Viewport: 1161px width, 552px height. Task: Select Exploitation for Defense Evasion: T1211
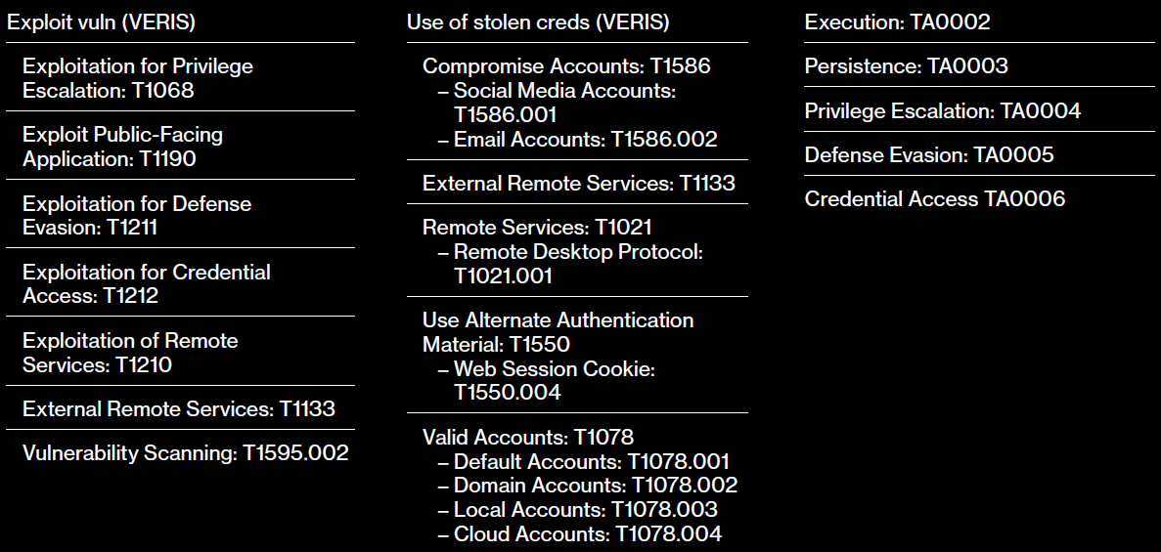(137, 215)
